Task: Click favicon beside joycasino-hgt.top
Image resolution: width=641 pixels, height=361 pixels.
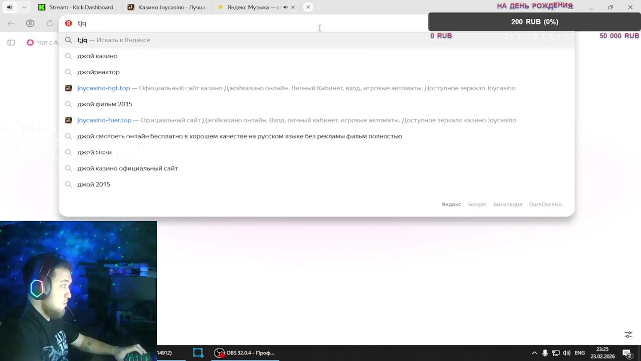Action: 69,88
